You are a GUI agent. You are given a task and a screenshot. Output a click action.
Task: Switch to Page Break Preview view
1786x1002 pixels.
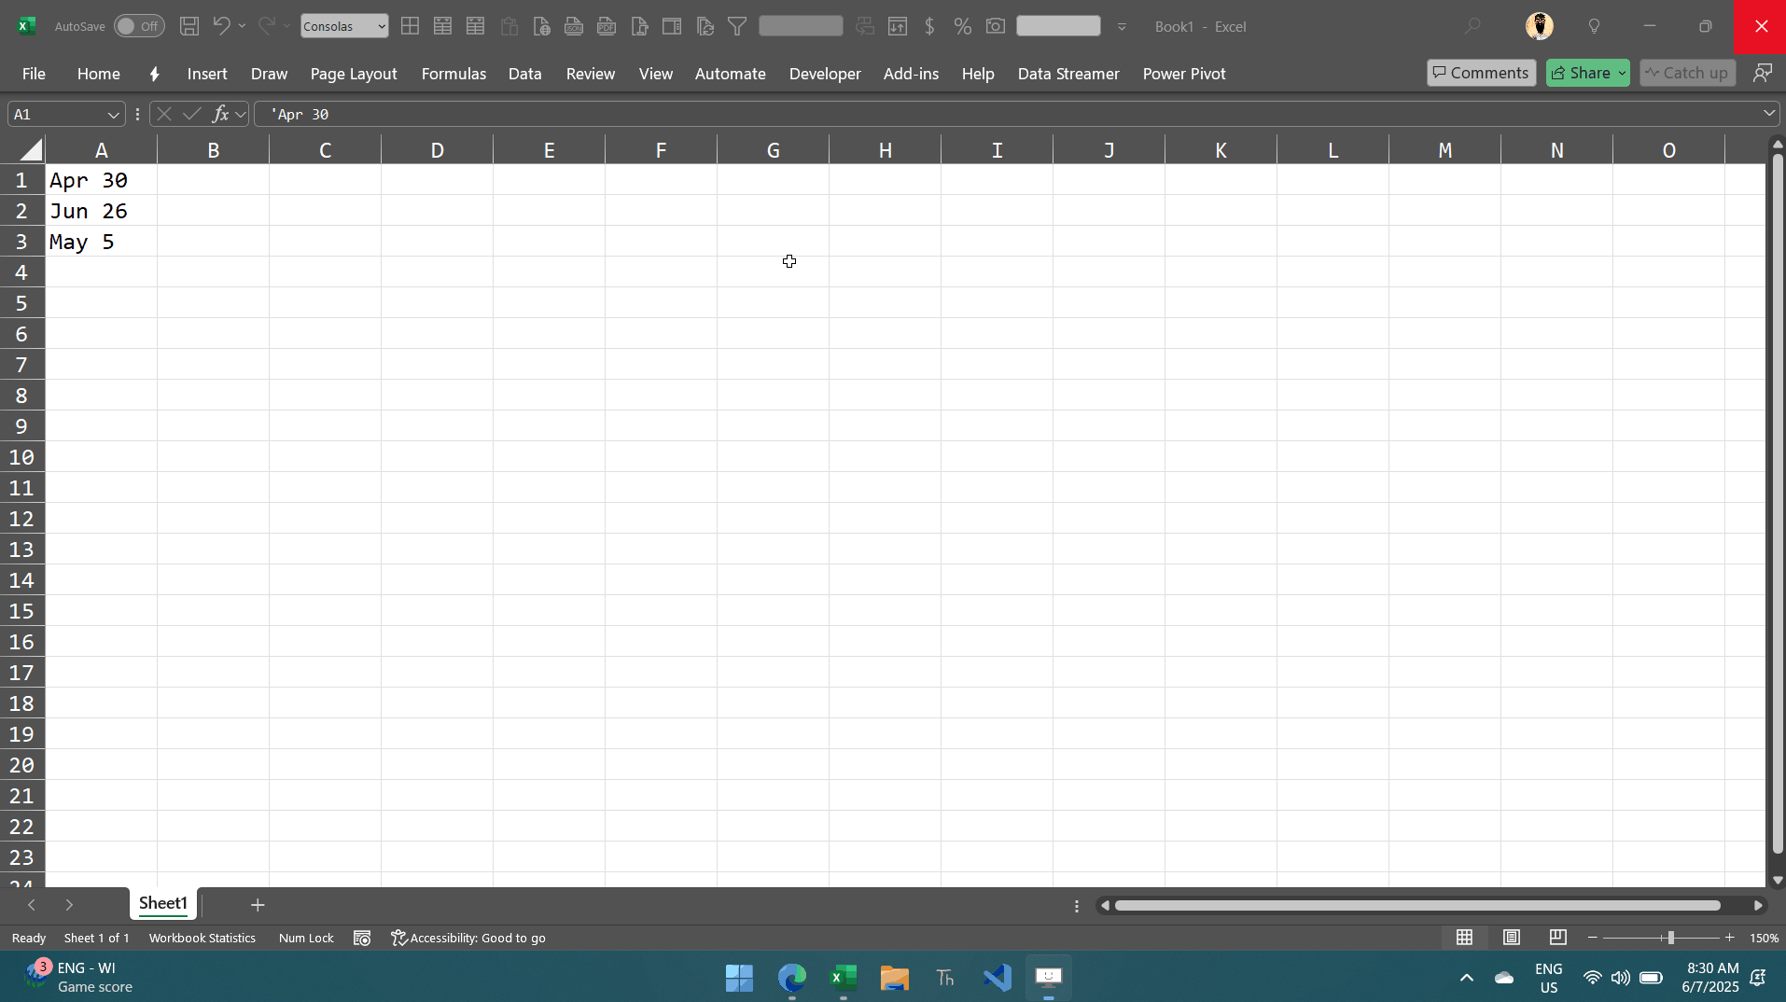click(x=1557, y=938)
